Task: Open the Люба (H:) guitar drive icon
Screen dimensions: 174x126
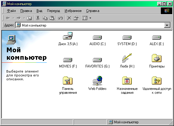Action: (x=127, y=58)
